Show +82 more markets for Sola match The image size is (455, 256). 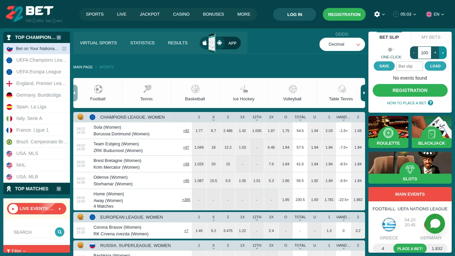[x=186, y=131]
